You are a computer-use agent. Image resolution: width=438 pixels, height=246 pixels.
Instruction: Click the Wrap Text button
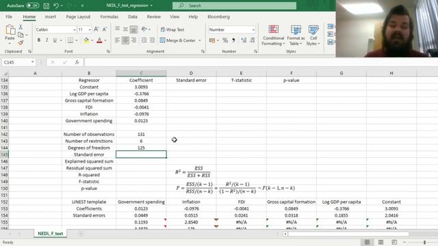point(172,29)
